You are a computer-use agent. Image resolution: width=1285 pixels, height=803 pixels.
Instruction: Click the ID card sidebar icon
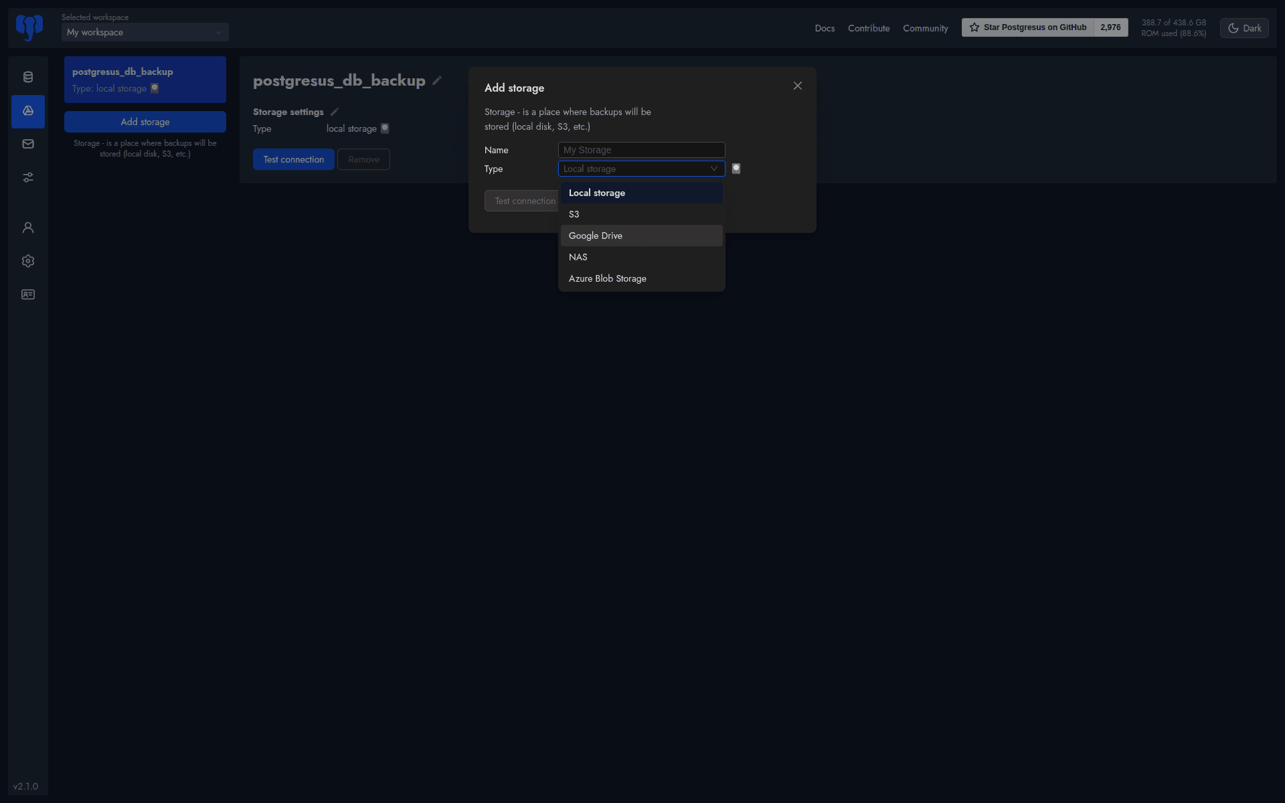click(28, 294)
